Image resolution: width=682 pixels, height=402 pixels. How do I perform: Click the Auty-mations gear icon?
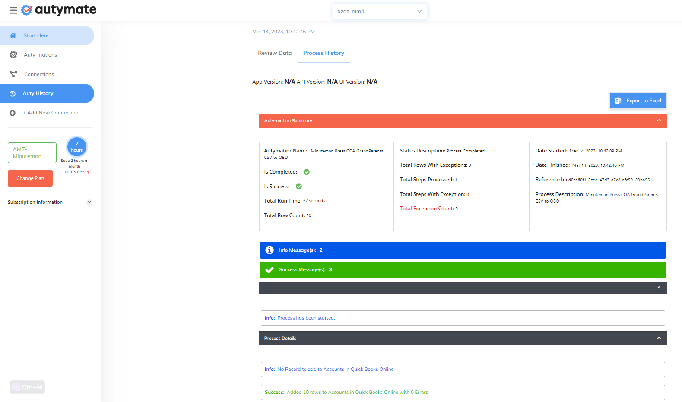[13, 55]
